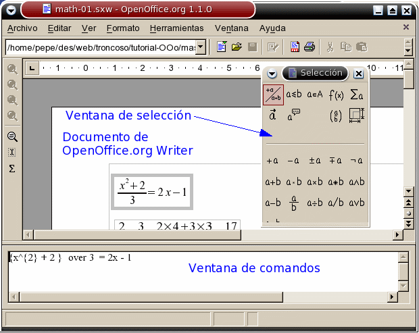
Task: Insert the a over b fraction operator
Action: (294, 203)
